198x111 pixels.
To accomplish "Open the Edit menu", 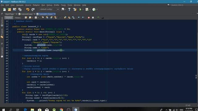I will tap(7, 5).
